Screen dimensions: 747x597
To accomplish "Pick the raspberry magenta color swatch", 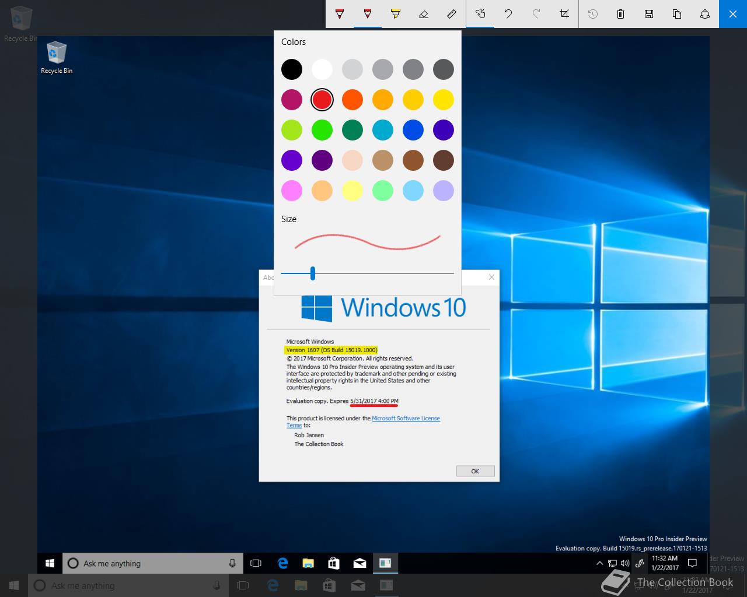I will pos(292,100).
